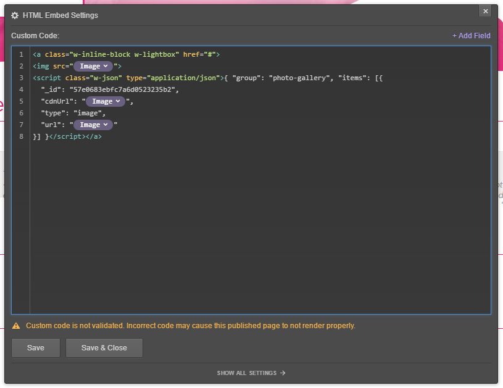The height and width of the screenshot is (388, 503).
Task: Click the "w-json" class value on line 3
Action: point(106,78)
